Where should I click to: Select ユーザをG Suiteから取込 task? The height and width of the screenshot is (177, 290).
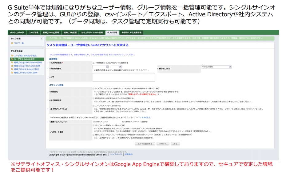click(x=25, y=55)
